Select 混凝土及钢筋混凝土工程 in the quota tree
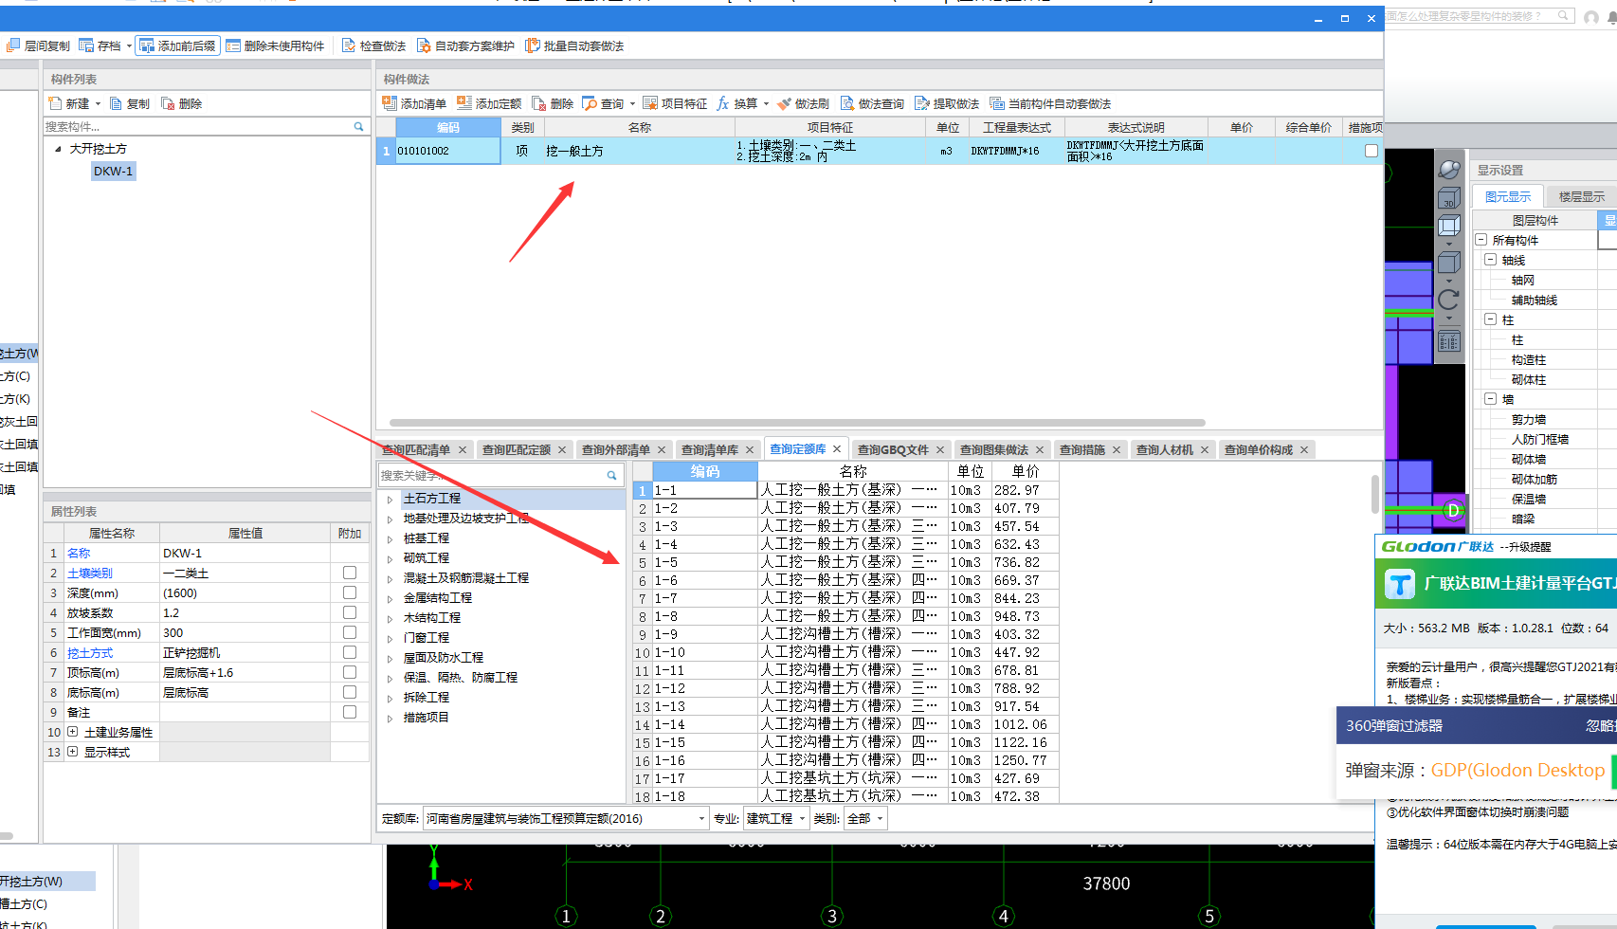 point(465,578)
